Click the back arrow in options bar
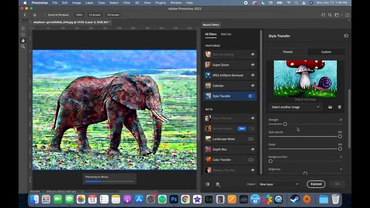 [x=25, y=15]
